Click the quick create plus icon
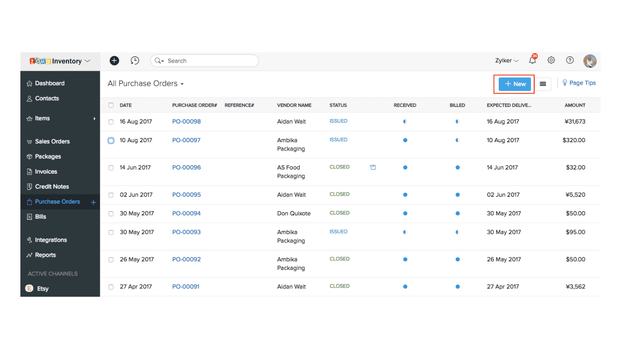 [115, 60]
